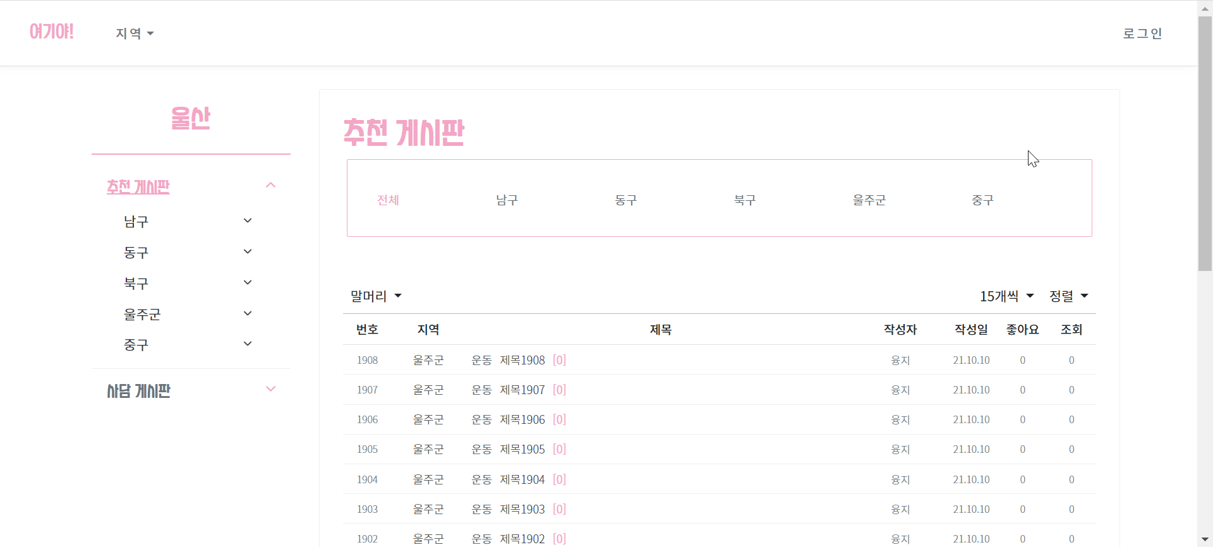Open the 정렬 sort dropdown
This screenshot has width=1213, height=547.
click(x=1068, y=296)
